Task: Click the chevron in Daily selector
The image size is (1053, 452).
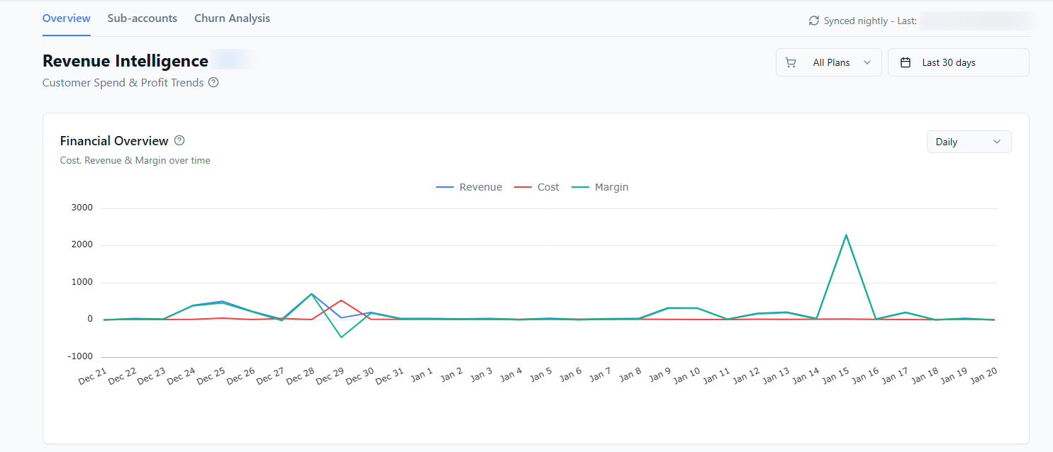Action: 997,142
